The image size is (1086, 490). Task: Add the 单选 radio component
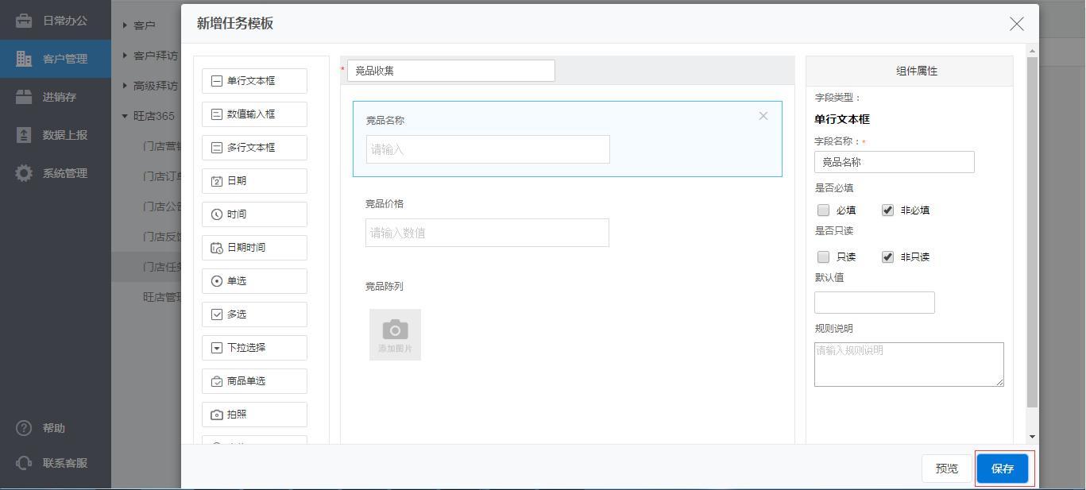(254, 281)
